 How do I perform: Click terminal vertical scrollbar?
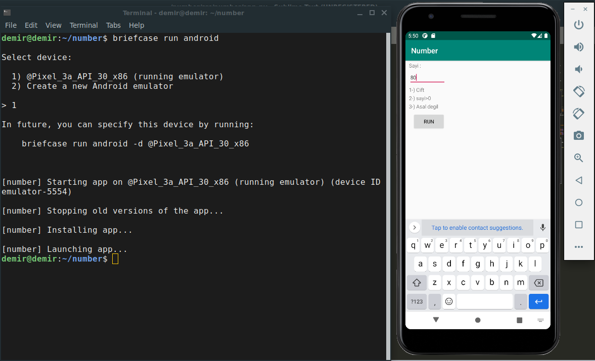click(x=388, y=196)
